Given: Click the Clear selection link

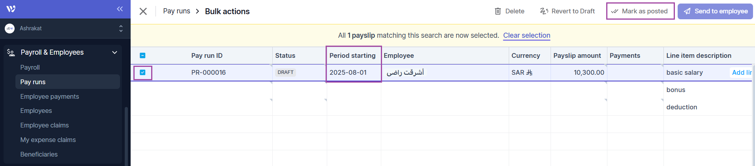Looking at the screenshot, I should [526, 35].
